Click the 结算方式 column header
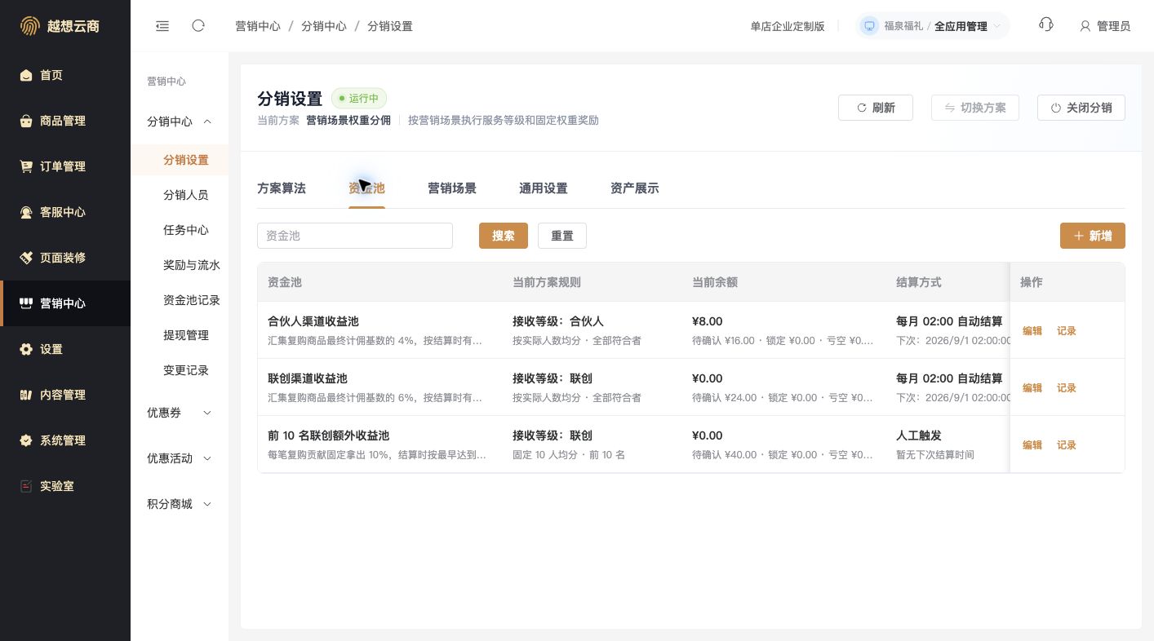The image size is (1154, 641). [x=919, y=282]
